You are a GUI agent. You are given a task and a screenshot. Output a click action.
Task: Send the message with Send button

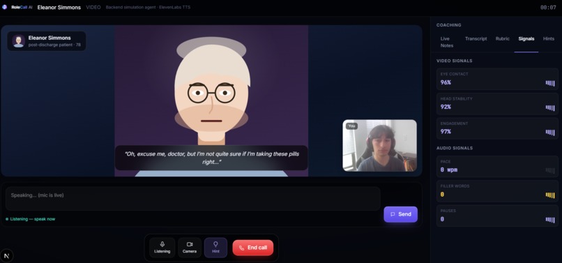coord(401,214)
